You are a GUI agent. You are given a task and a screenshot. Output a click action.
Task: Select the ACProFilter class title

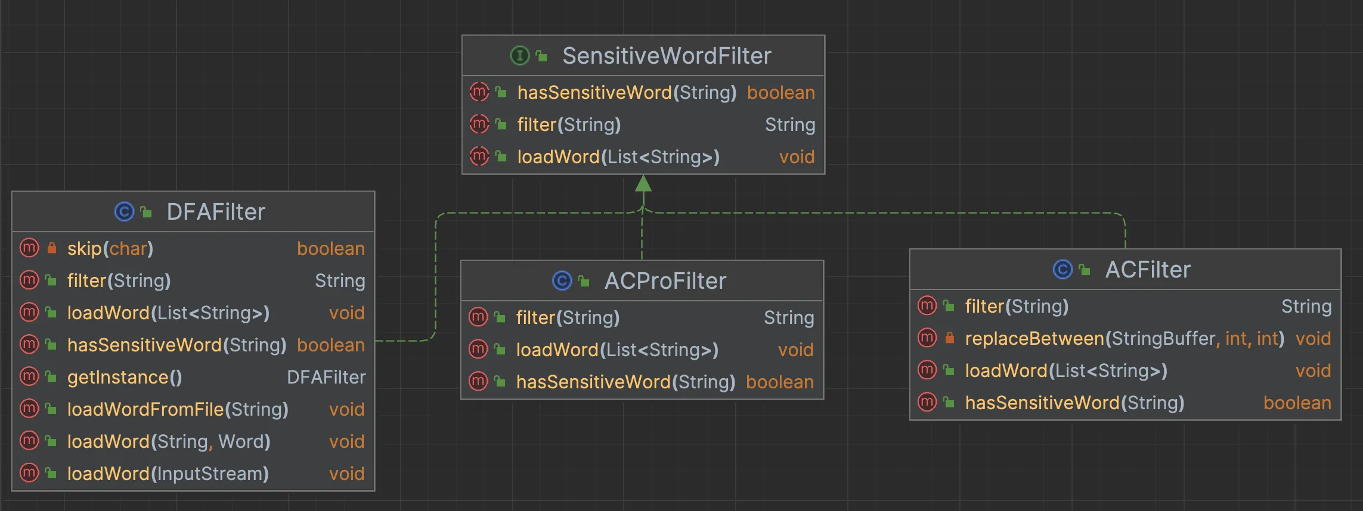[665, 281]
